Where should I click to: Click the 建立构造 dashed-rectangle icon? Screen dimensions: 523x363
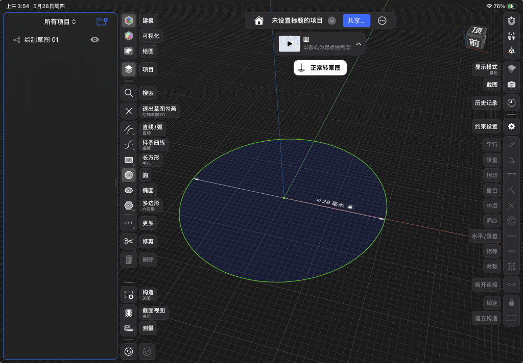click(511, 318)
